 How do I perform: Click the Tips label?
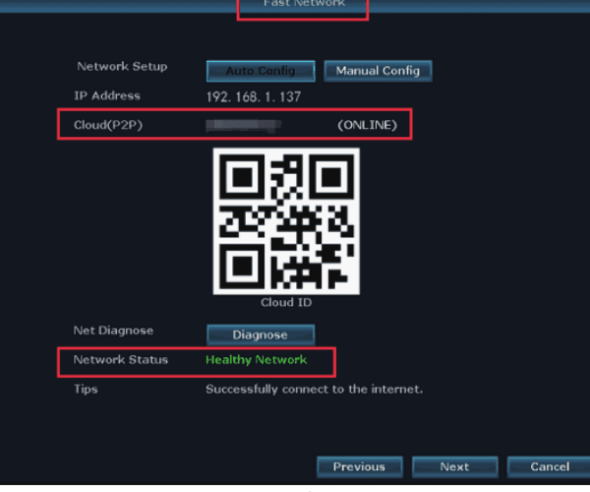point(86,389)
